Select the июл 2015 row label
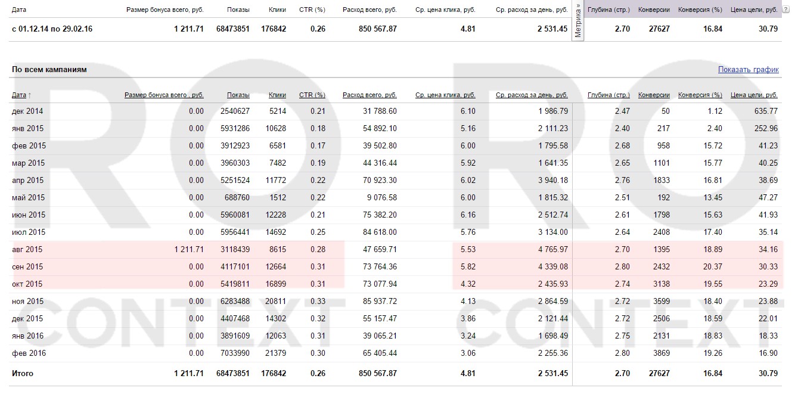 tap(29, 232)
